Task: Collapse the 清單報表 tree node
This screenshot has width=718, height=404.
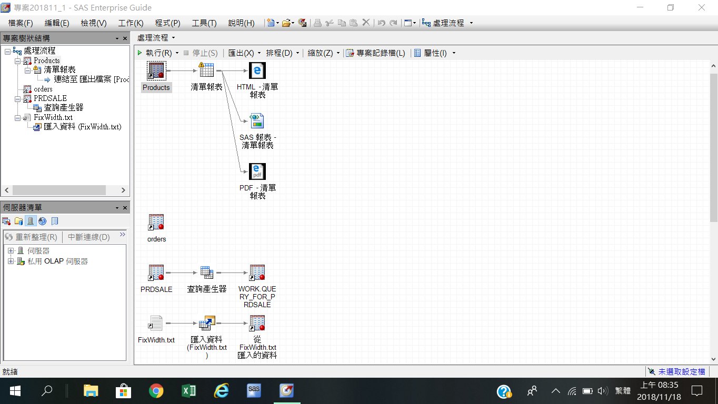Action: pyautogui.click(x=27, y=70)
